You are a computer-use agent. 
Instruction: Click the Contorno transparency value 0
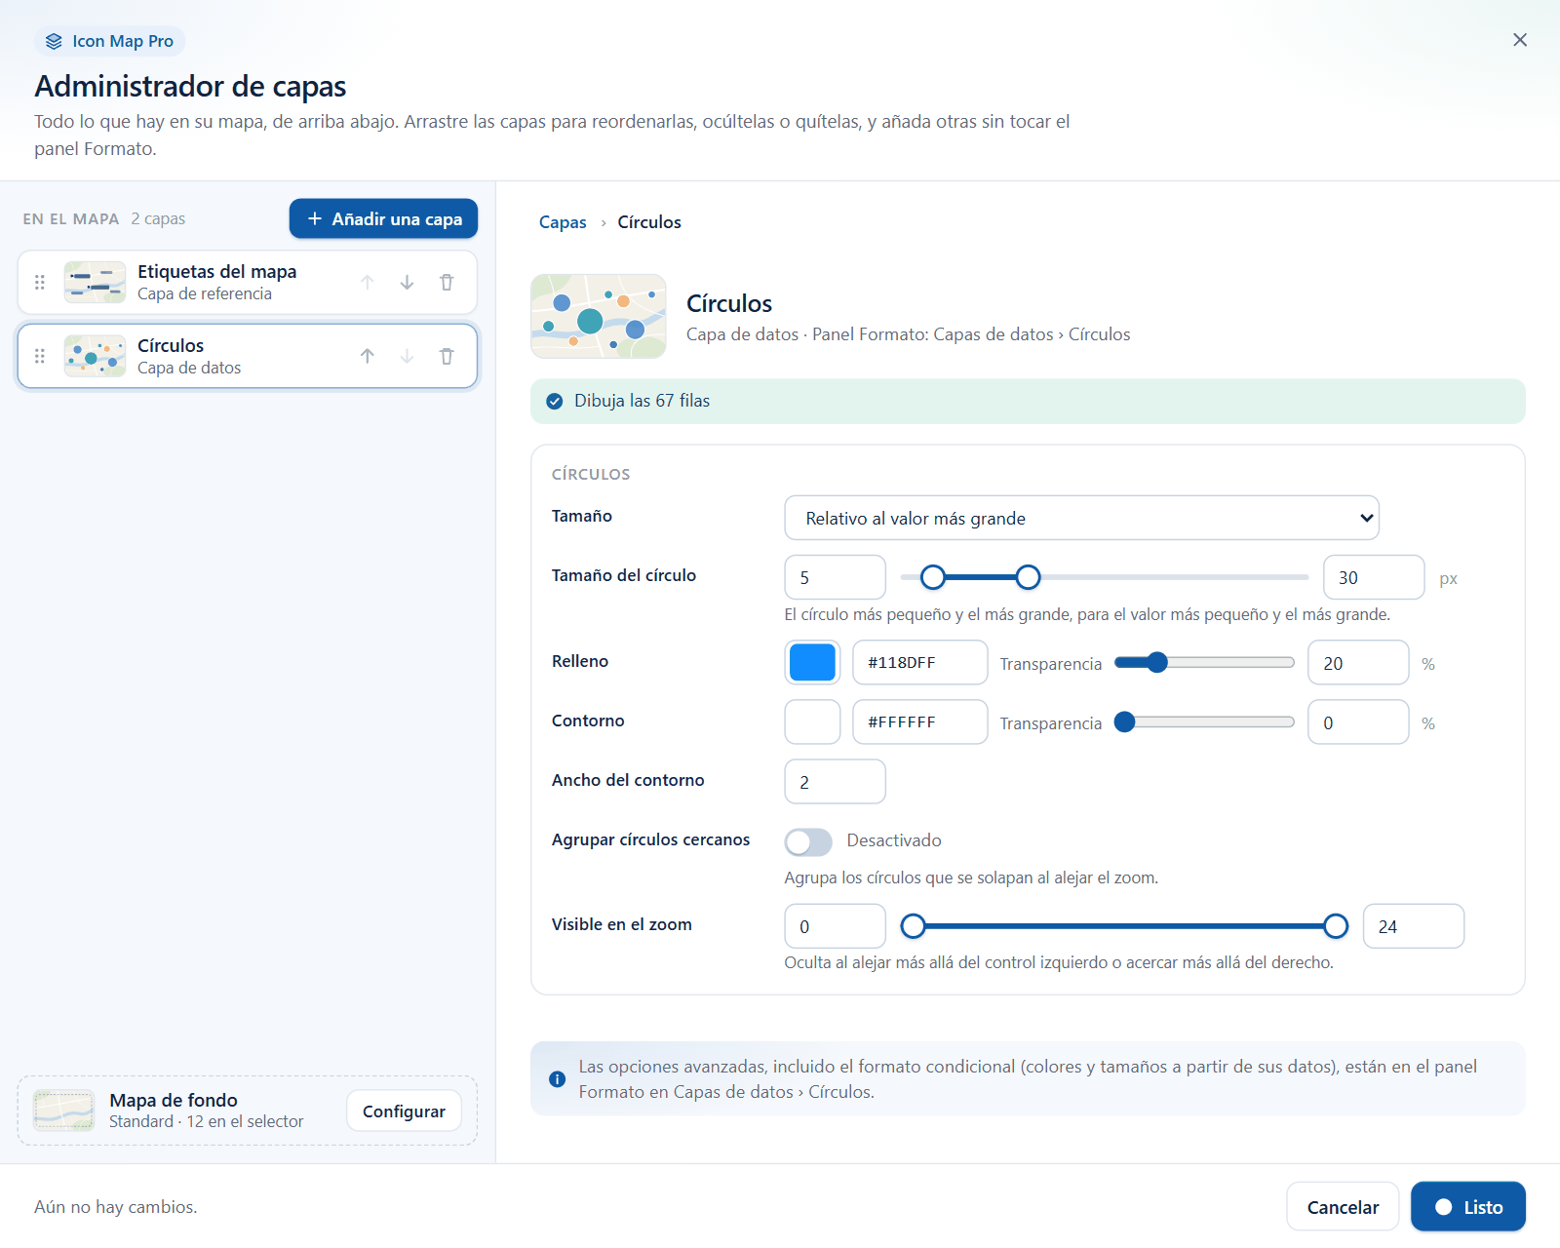click(1358, 722)
